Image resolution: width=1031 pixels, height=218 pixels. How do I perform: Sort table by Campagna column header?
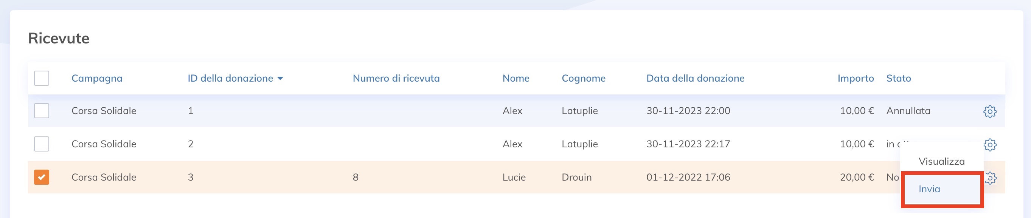click(97, 79)
